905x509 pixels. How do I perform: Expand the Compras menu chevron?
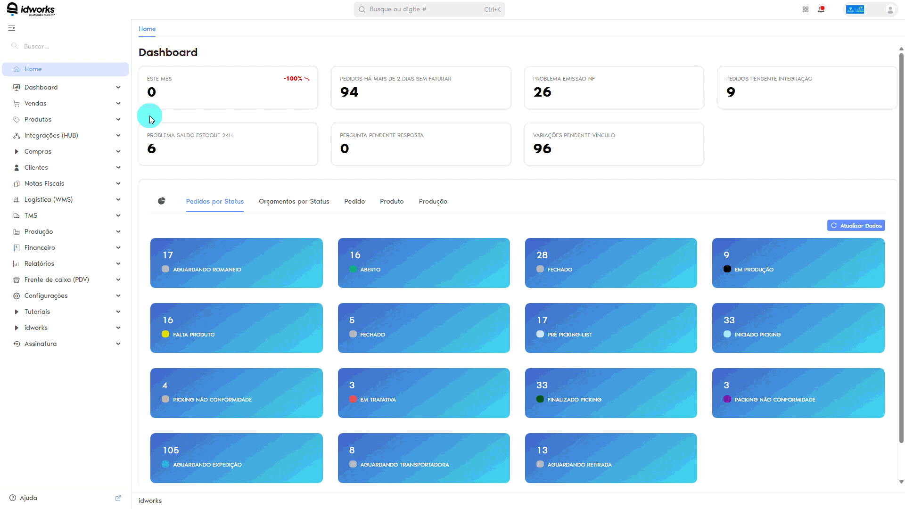coord(118,152)
